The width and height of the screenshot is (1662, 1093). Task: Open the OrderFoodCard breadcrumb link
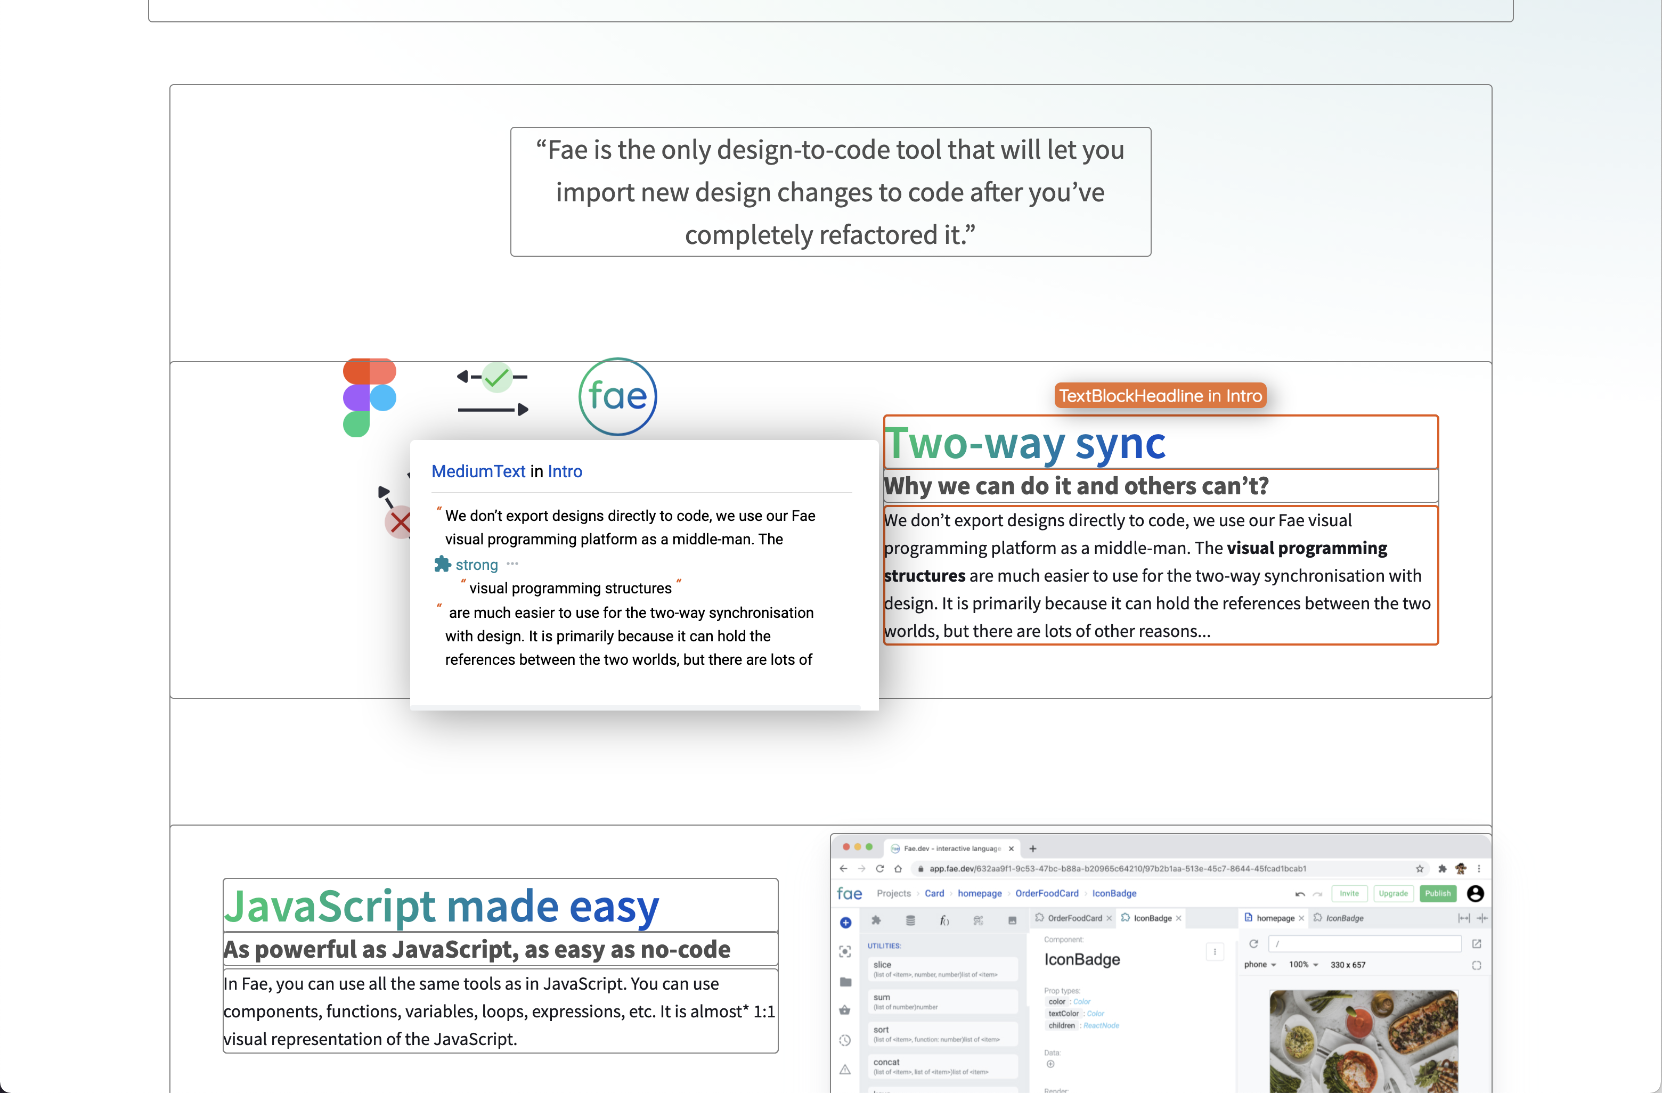point(1047,893)
